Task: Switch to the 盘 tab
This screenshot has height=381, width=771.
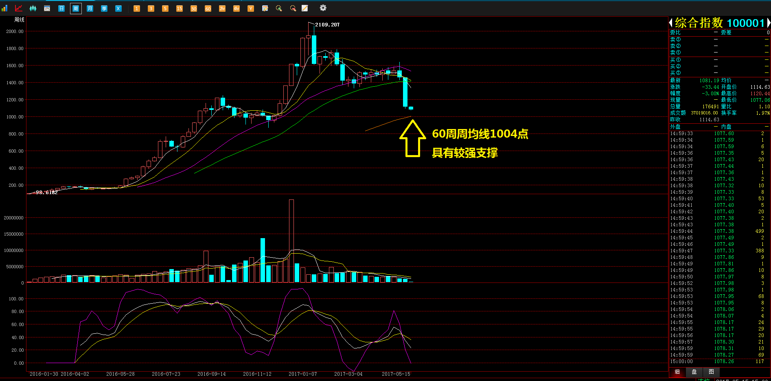Action: coord(694,372)
